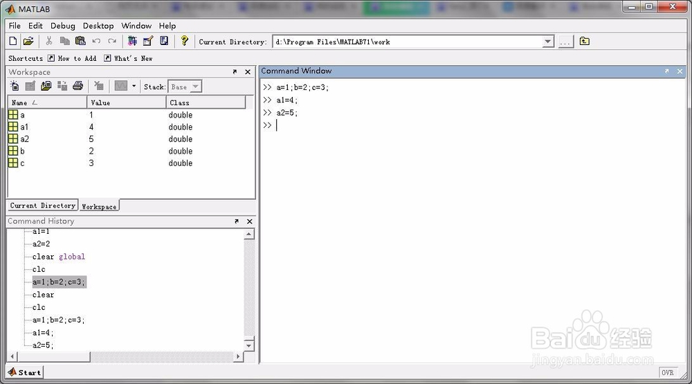Select 'a1=4;' in Command History
This screenshot has width=692, height=384.
click(43, 333)
